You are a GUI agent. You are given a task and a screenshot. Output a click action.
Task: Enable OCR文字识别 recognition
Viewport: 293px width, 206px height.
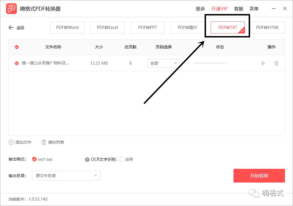122,159
